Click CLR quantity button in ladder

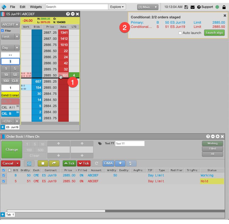click(15, 81)
